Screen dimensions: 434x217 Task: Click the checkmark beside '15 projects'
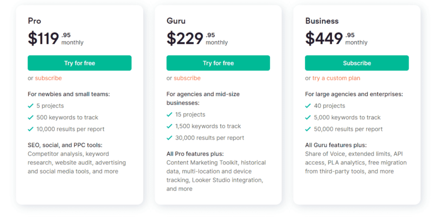click(169, 114)
